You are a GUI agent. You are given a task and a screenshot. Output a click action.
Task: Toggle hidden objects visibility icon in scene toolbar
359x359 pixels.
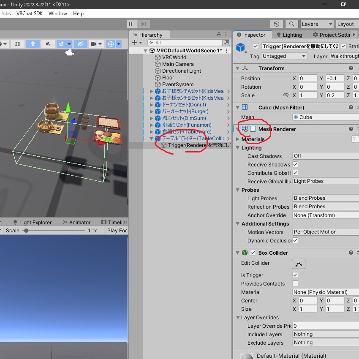(x=81, y=44)
